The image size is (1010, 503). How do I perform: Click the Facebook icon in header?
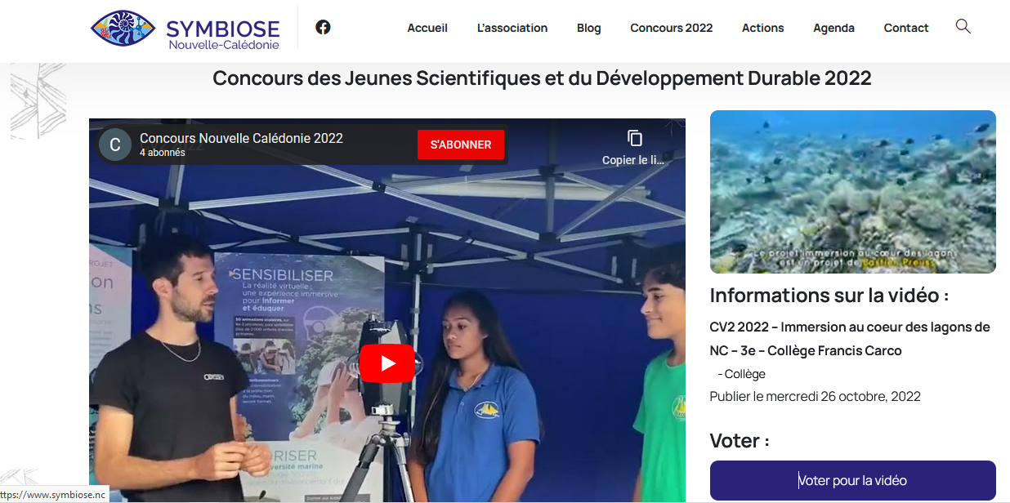coord(323,27)
